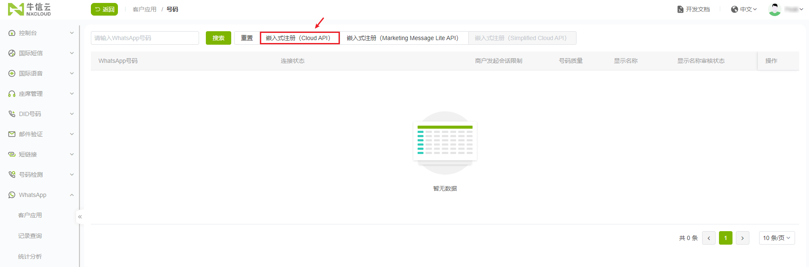Go to previous page arrow

(709, 238)
